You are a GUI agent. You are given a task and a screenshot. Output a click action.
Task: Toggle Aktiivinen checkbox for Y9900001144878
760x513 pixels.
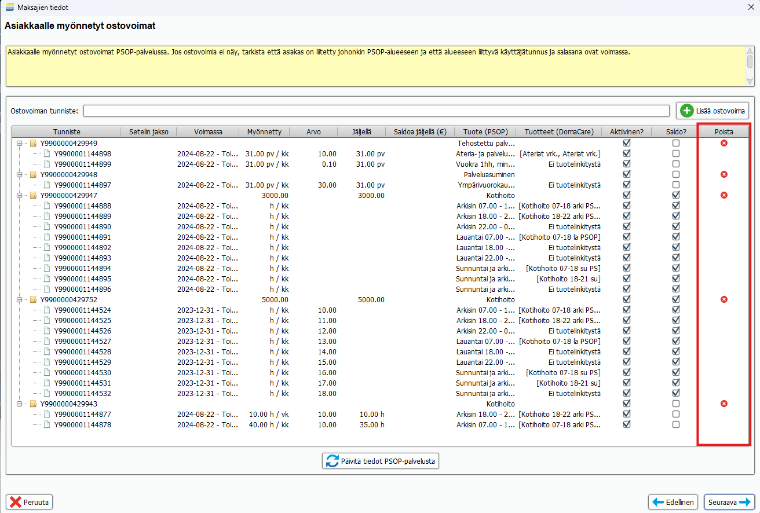pyautogui.click(x=626, y=424)
